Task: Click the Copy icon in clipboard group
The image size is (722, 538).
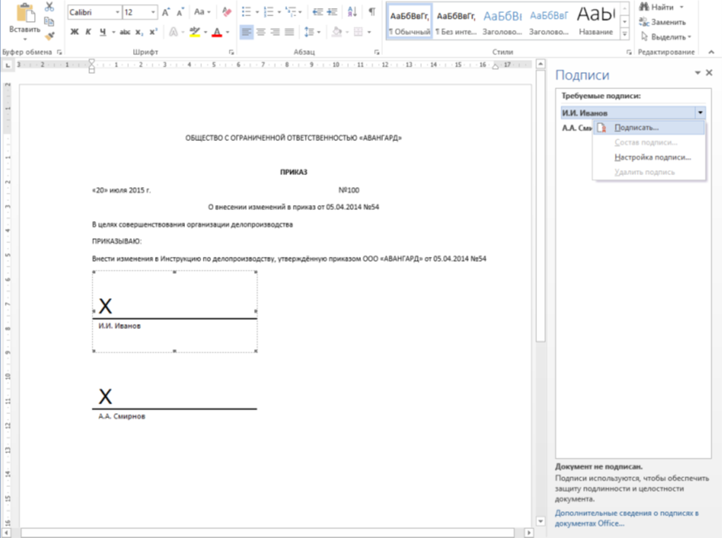Action: tap(49, 21)
